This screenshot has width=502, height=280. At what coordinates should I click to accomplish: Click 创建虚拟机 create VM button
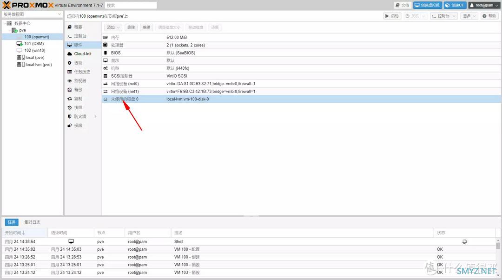[x=428, y=5]
